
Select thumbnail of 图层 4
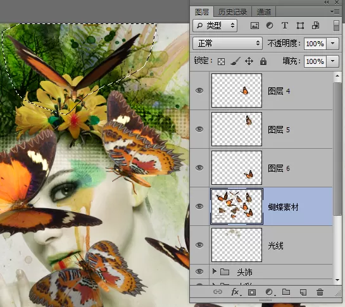237,91
